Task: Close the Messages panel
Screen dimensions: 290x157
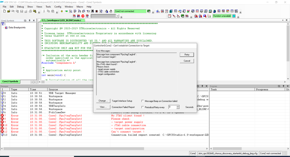Action: 207,86
